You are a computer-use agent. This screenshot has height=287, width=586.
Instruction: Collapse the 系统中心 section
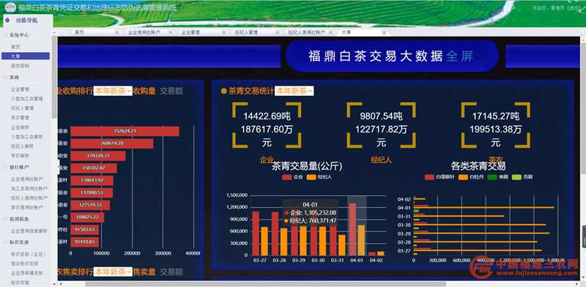pos(5,34)
